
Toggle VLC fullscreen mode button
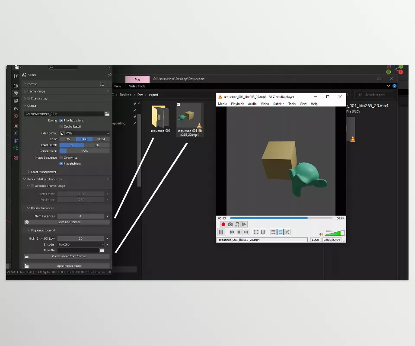point(256,232)
